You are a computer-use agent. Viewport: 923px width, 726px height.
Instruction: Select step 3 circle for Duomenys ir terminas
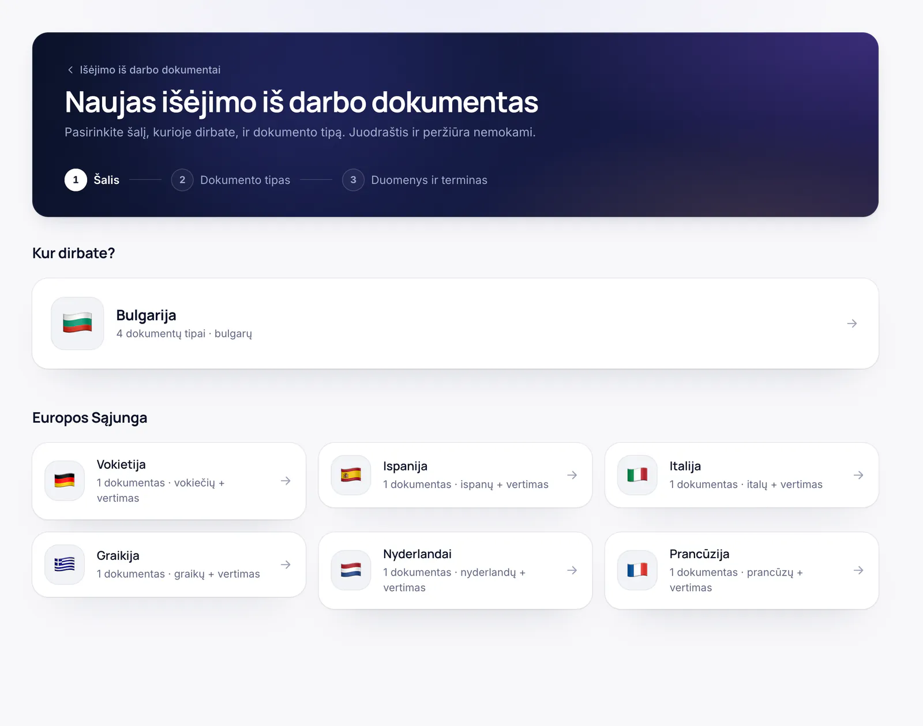click(x=353, y=180)
